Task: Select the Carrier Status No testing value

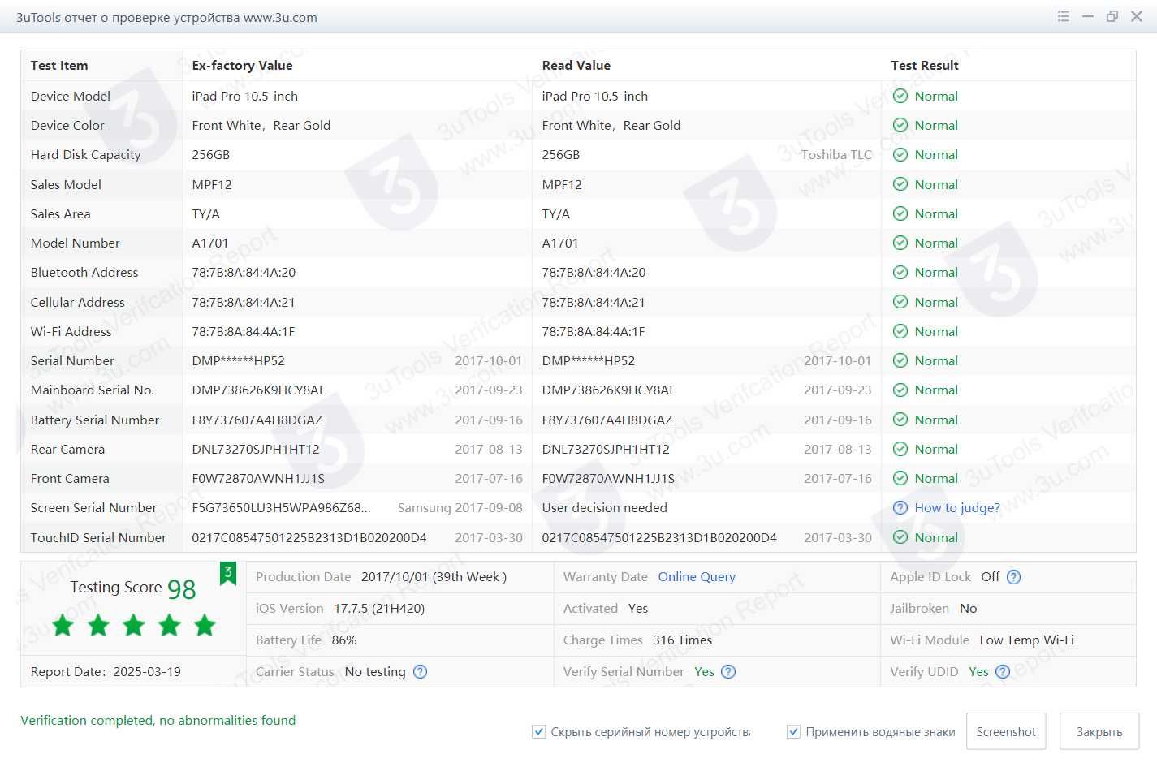Action: [x=375, y=671]
